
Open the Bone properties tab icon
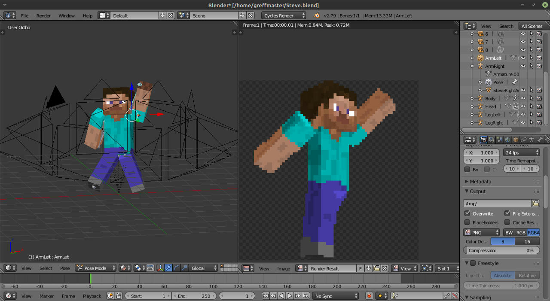(540, 140)
